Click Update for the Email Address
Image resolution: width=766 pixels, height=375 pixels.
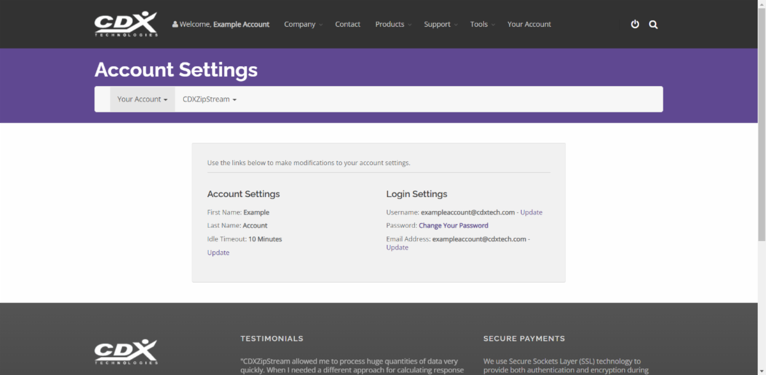(x=397, y=247)
